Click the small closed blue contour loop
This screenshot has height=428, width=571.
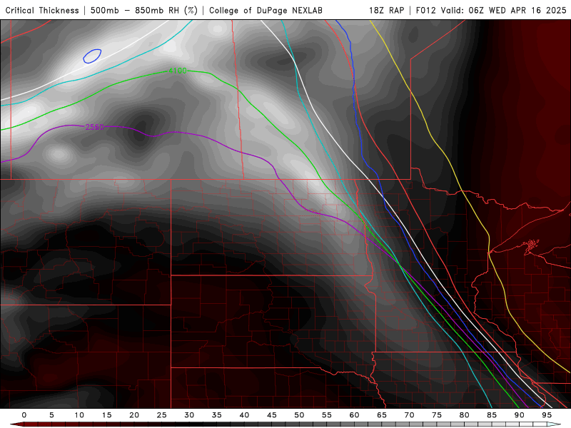tap(92, 56)
